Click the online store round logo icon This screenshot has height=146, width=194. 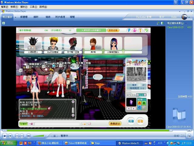184,17
